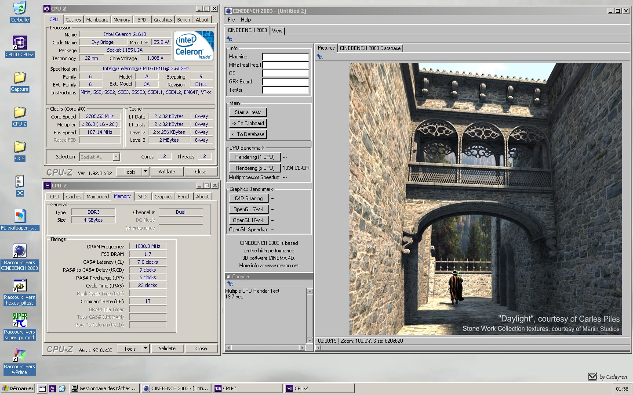
Task: Switch to CINEBENCH 2003 Database tab
Action: click(370, 48)
